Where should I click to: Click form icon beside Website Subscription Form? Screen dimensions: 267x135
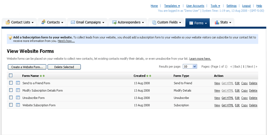tap(18, 105)
